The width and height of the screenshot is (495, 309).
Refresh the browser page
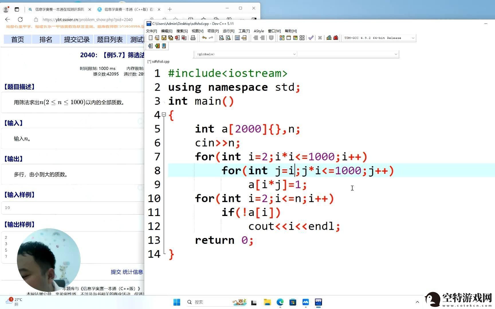click(x=20, y=19)
